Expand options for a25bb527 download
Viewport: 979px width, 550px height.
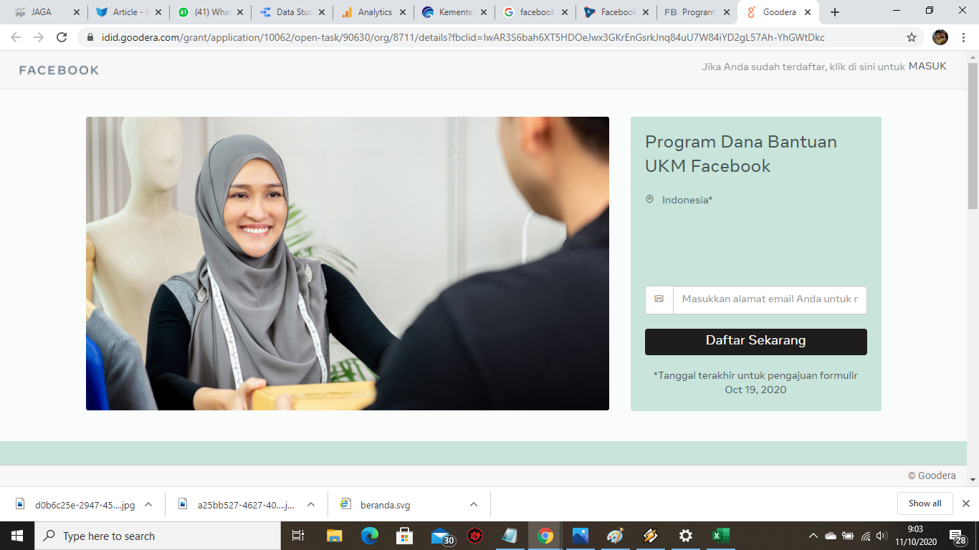point(311,504)
